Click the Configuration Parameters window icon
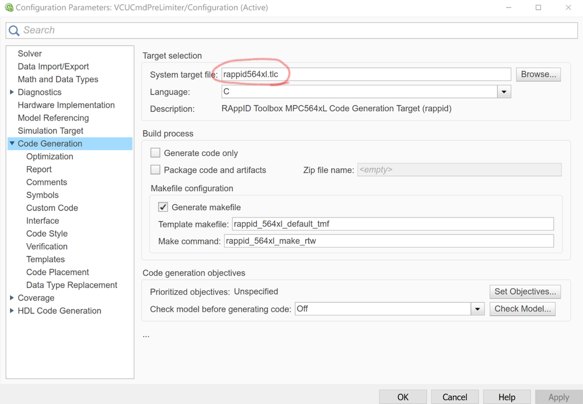The image size is (583, 404). click(x=9, y=8)
